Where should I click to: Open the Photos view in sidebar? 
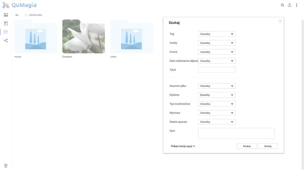click(6, 15)
